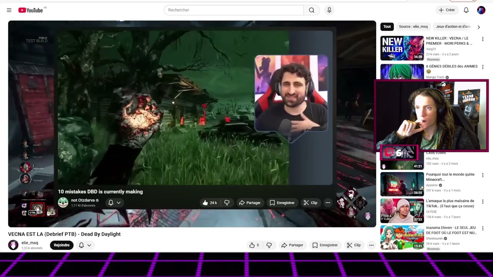Open options for 6 GÉNIES DÉBILES video
This screenshot has width=493, height=277.
click(x=483, y=67)
